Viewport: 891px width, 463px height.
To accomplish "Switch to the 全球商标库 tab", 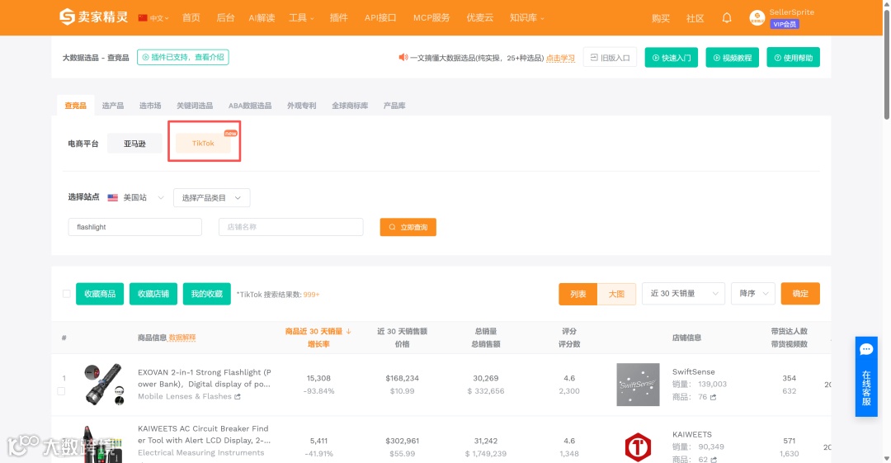I will tap(350, 106).
